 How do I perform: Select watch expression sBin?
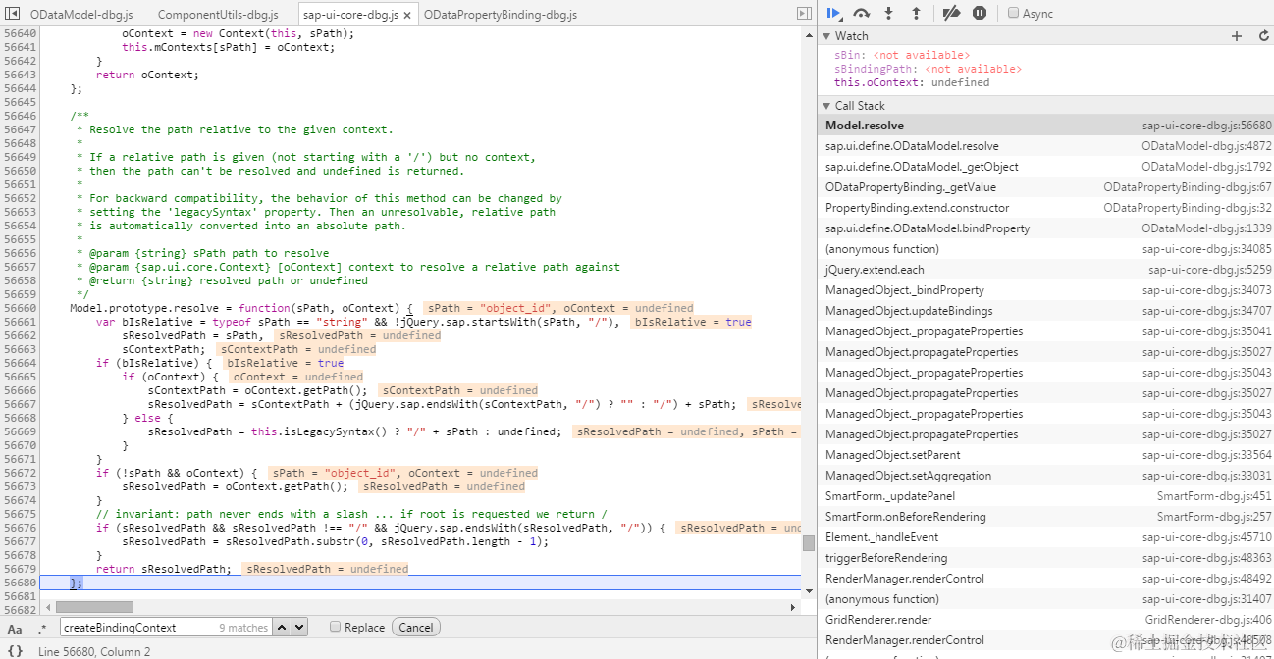902,55
